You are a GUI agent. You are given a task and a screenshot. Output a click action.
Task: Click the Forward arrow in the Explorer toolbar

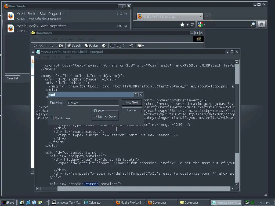click(52, 46)
